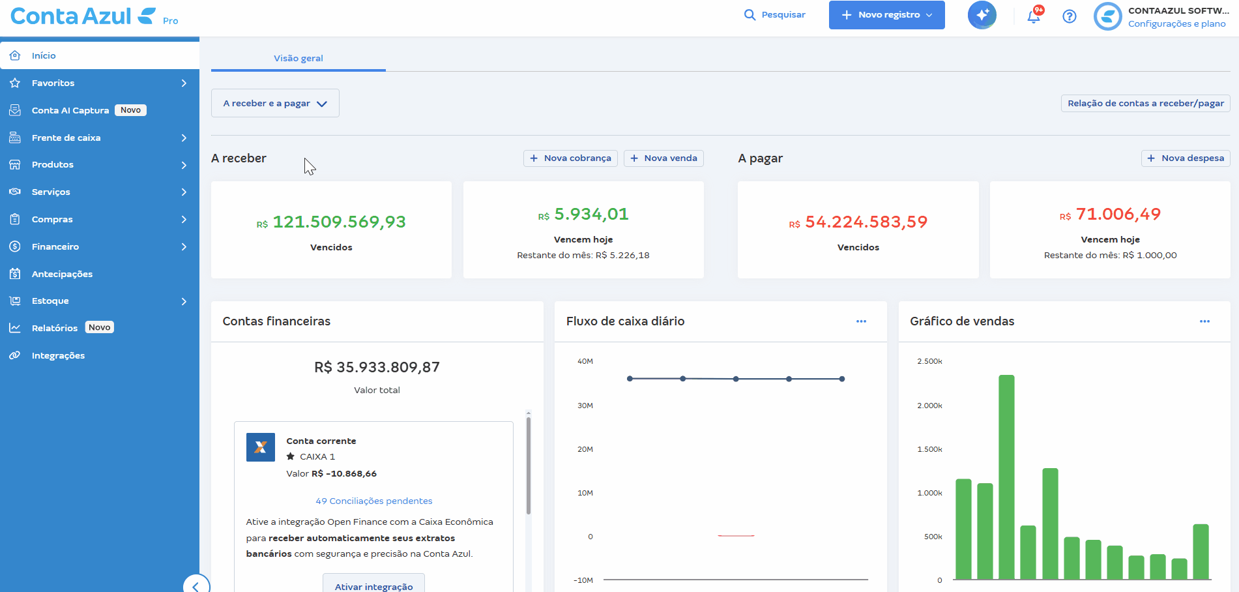Open Antecipações menu item
The height and width of the screenshot is (592, 1239).
click(100, 274)
